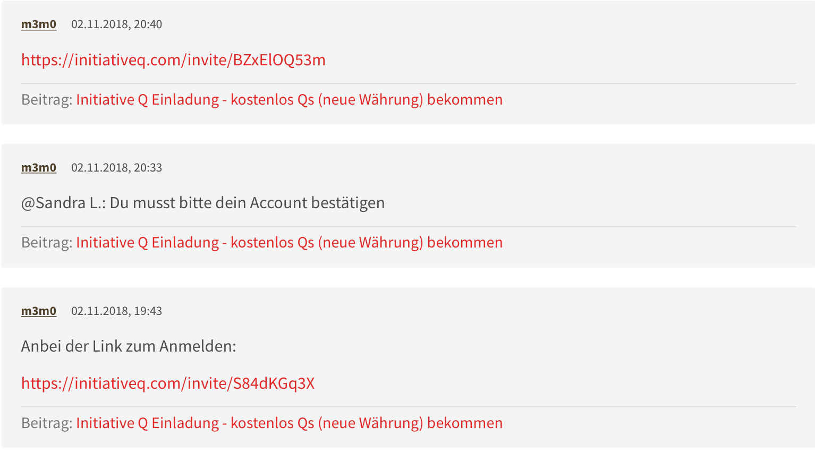Viewport: 815px width, 461px height.
Task: Click the "Beitrag:" label in the 19:43 comment
Action: tap(47, 423)
